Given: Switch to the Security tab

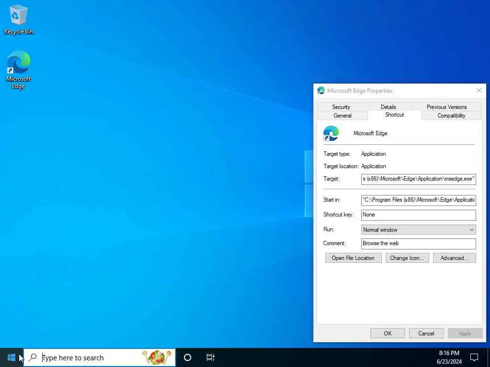Looking at the screenshot, I should [x=341, y=107].
